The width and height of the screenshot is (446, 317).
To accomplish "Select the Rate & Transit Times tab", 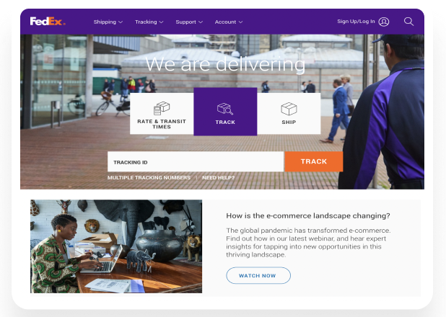I will point(162,114).
